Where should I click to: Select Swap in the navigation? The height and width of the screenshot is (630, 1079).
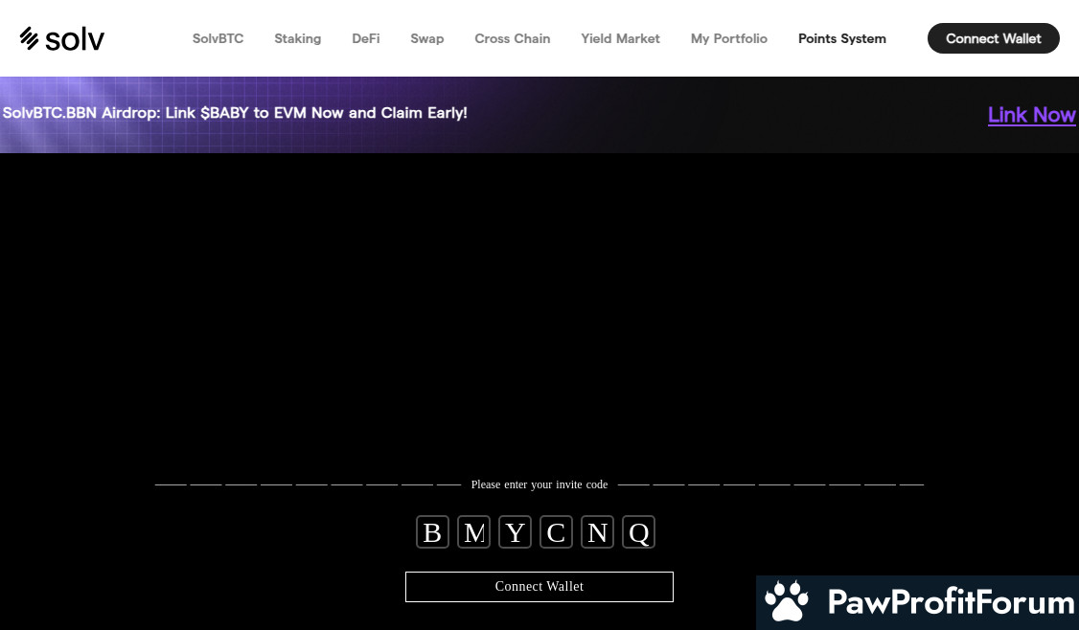pos(427,38)
